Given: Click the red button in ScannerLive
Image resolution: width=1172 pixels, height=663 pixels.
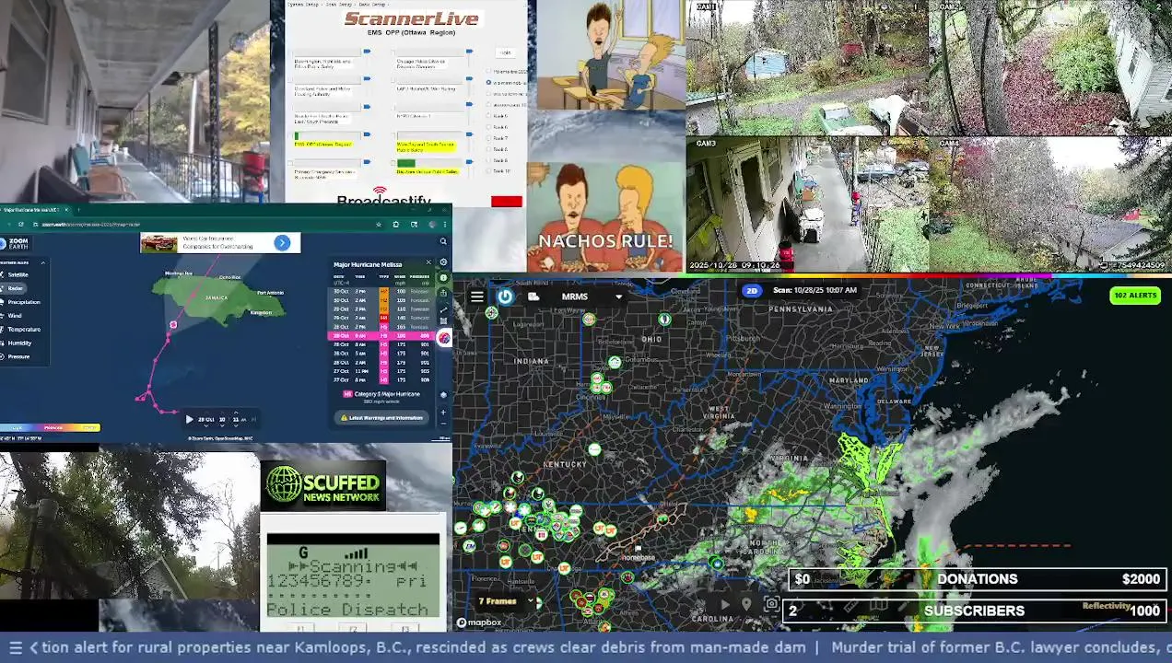Looking at the screenshot, I should [507, 201].
